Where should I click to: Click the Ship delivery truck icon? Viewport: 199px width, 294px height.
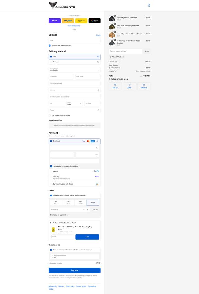pos(98,57)
